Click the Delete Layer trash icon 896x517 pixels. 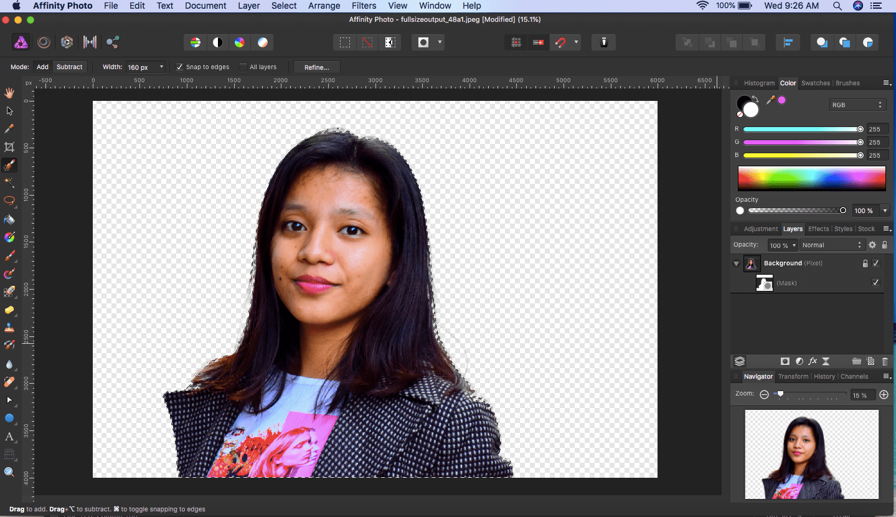pyautogui.click(x=885, y=361)
